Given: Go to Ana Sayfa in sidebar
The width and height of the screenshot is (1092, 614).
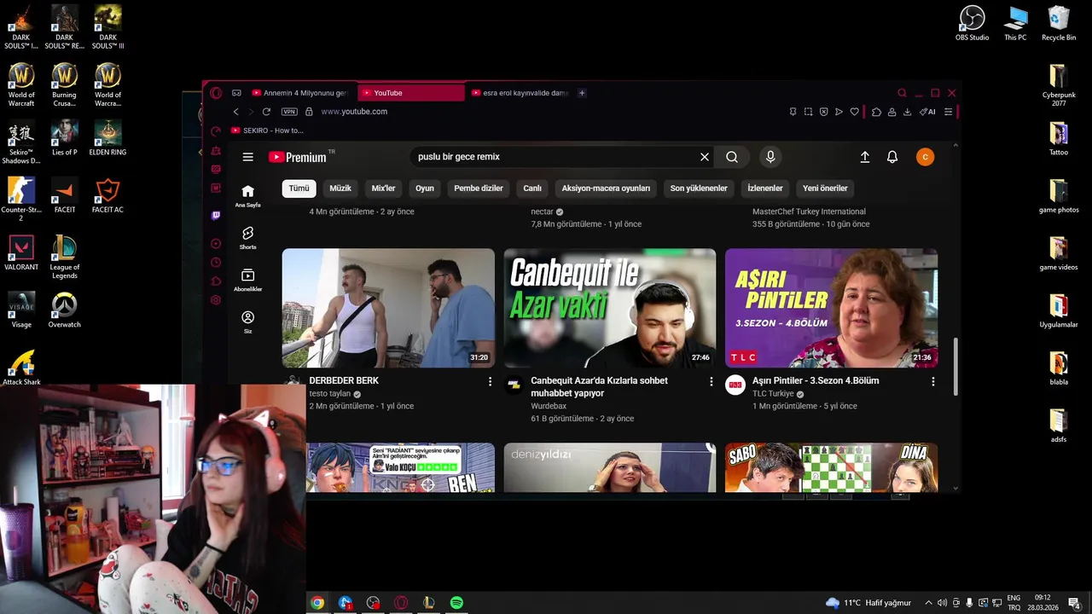Looking at the screenshot, I should 247,196.
